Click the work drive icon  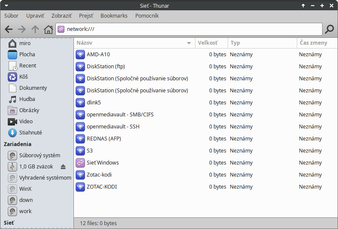[x=12, y=211]
